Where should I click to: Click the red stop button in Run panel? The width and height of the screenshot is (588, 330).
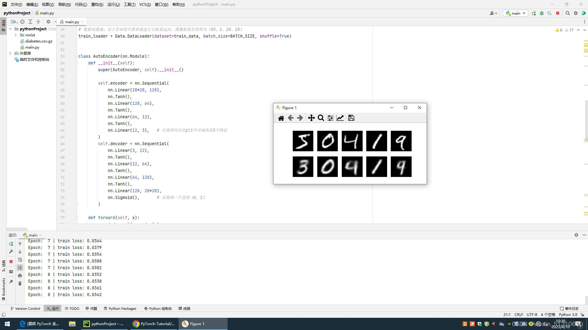pyautogui.click(x=11, y=262)
